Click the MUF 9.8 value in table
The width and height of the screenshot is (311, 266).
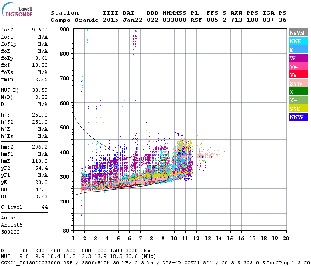pos(24,257)
